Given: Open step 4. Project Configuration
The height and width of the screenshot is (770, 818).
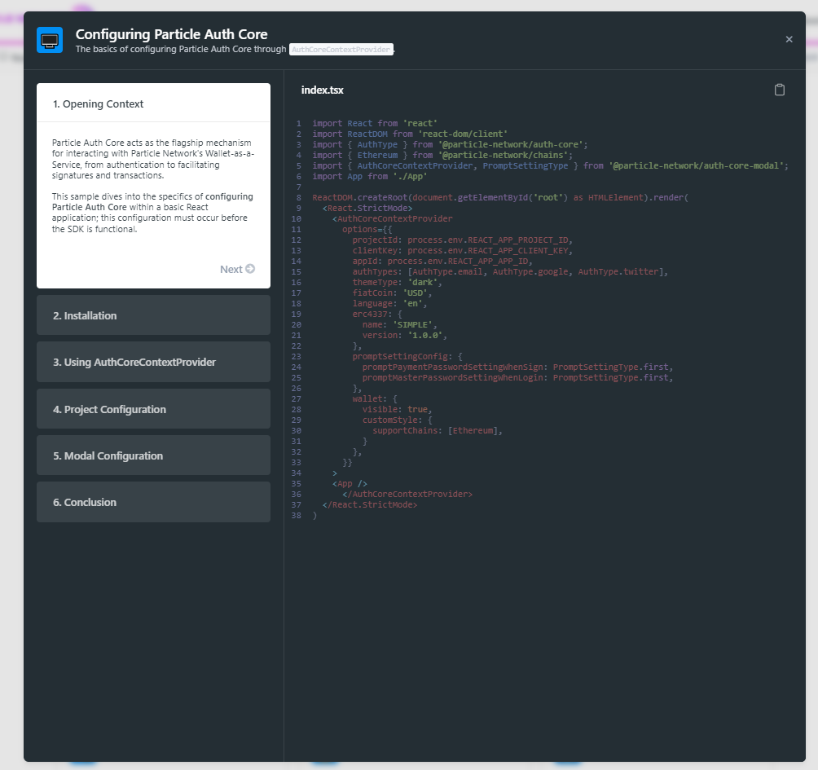Looking at the screenshot, I should click(x=153, y=409).
